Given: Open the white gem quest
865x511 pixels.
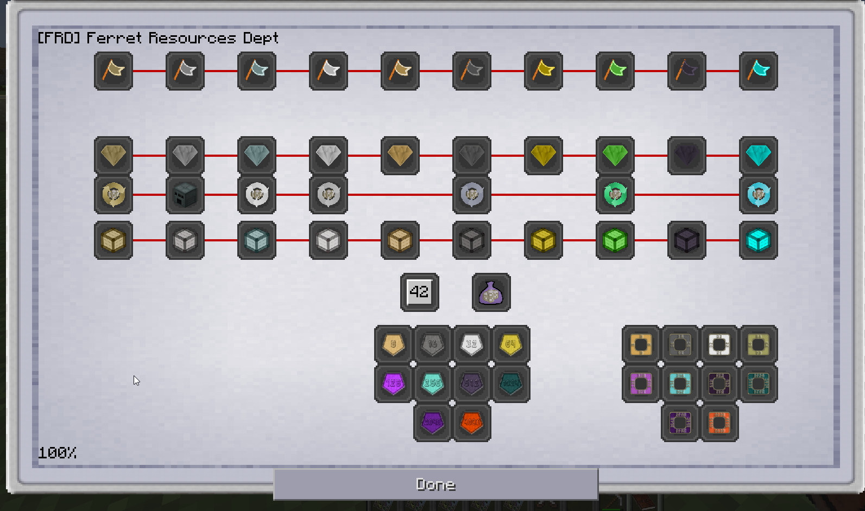Looking at the screenshot, I should coord(329,156).
